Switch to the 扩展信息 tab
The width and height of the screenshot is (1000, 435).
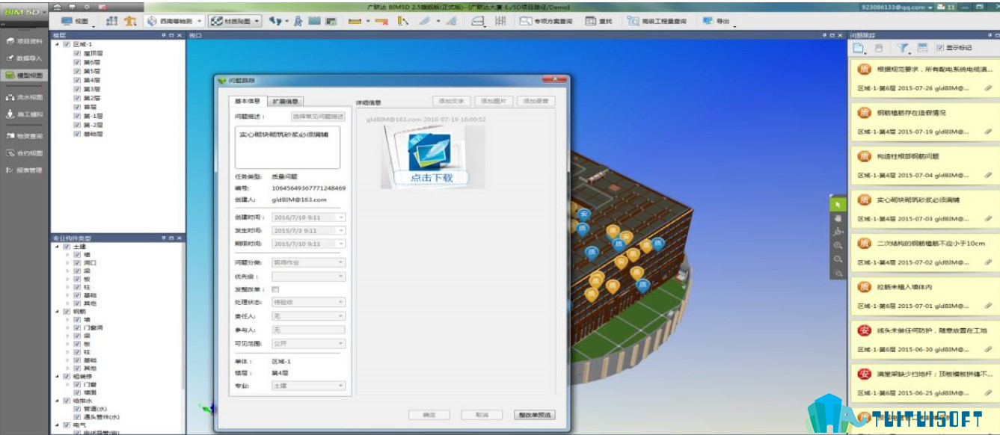click(x=286, y=101)
